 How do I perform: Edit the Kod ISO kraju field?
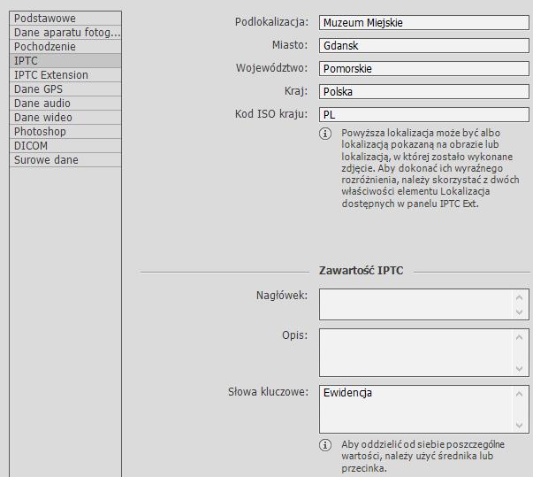click(424, 115)
